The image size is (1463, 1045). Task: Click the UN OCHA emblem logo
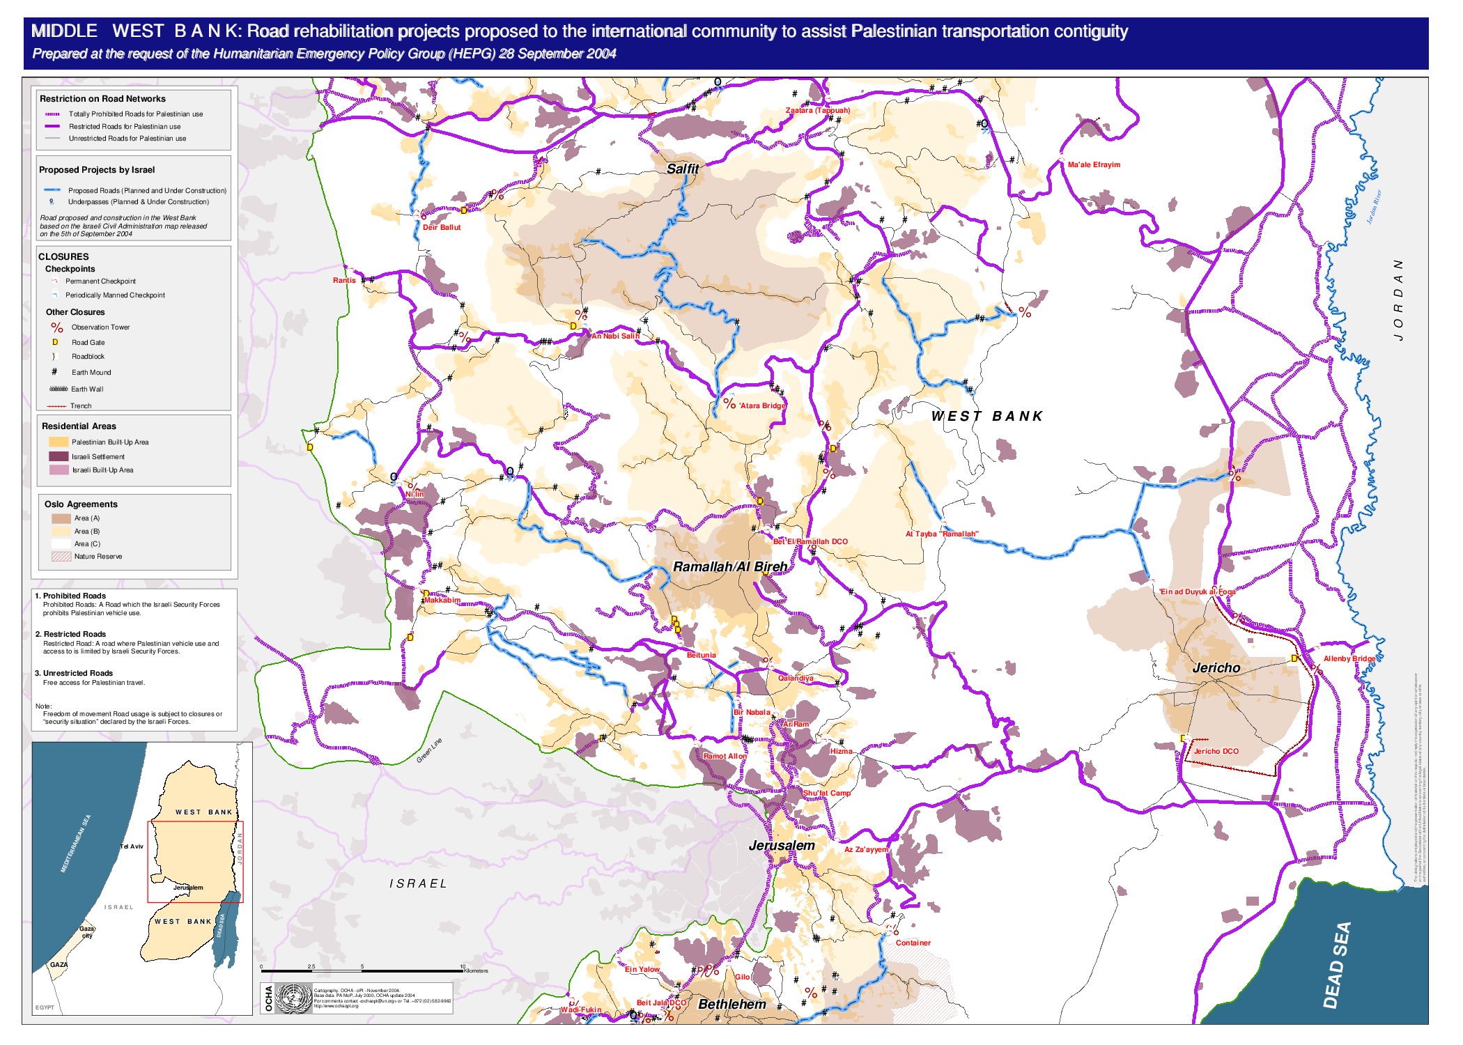(293, 998)
